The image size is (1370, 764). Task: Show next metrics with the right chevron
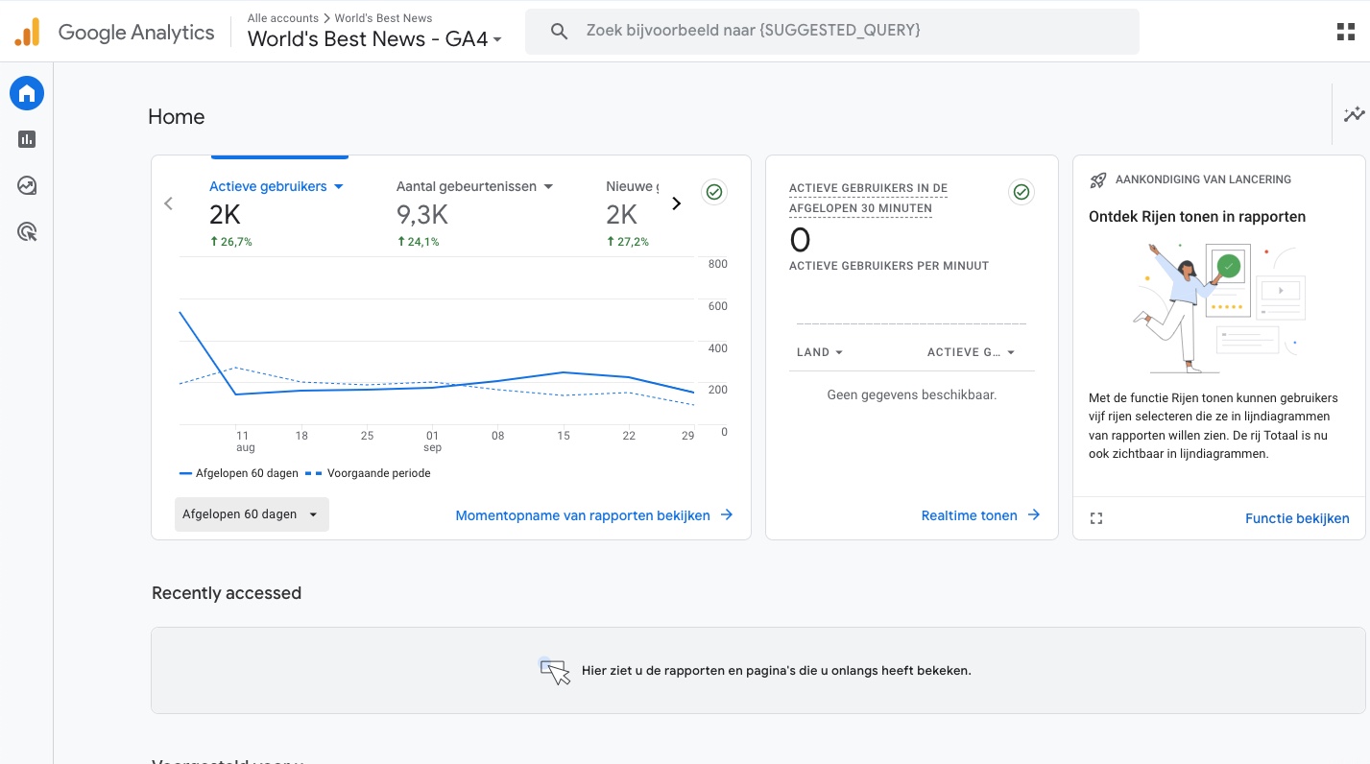[x=676, y=203]
